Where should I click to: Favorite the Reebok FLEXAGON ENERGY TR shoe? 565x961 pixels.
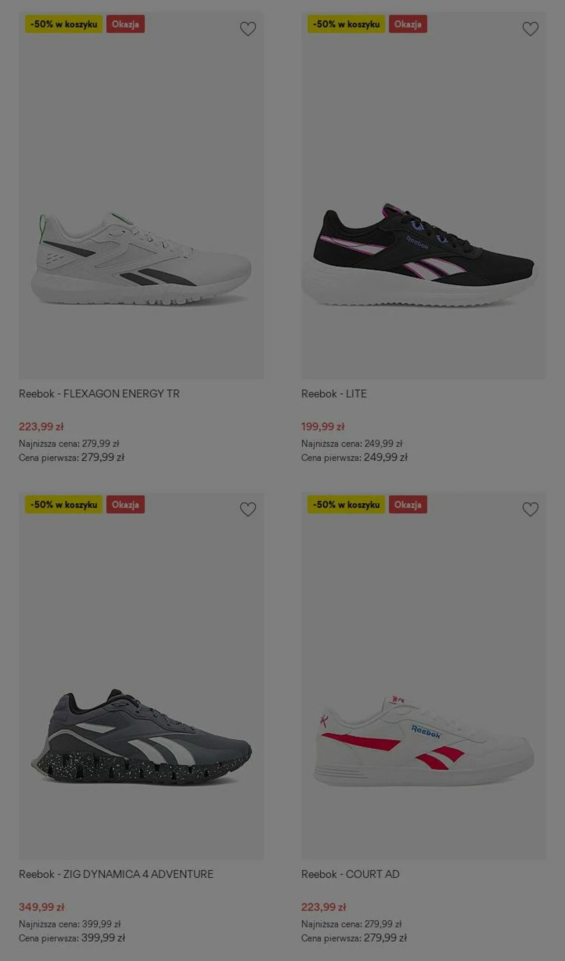coord(248,29)
